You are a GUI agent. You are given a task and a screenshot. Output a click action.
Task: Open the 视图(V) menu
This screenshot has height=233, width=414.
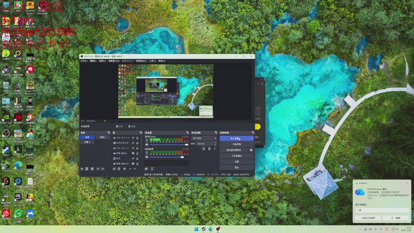click(x=102, y=61)
